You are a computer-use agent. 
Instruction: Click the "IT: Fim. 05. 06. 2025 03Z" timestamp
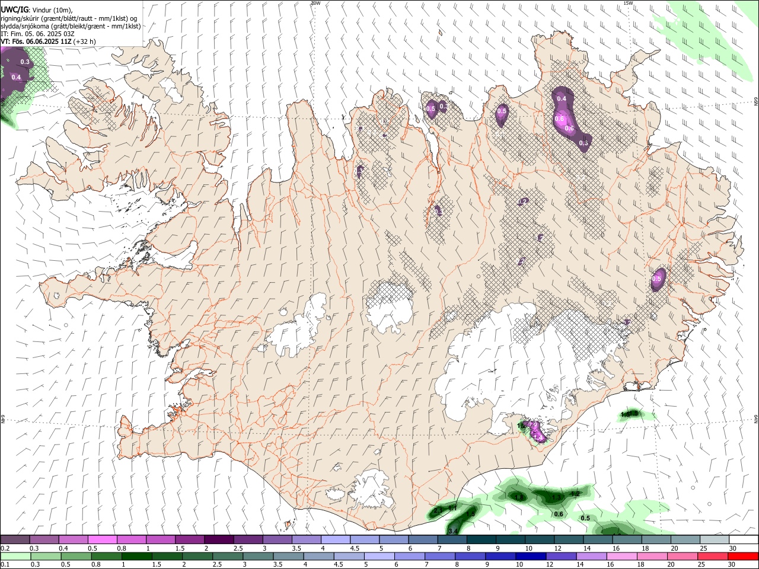point(37,34)
